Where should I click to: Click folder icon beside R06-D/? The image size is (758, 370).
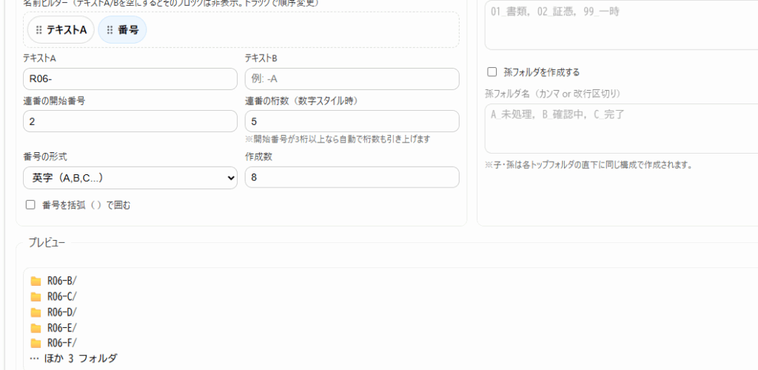(x=36, y=312)
